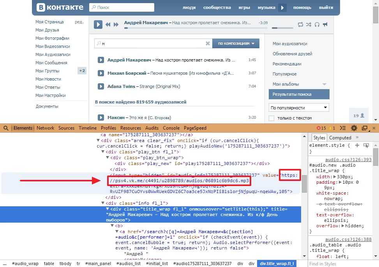Toggle the megaphone broadcast icon in the player

[x=325, y=24]
